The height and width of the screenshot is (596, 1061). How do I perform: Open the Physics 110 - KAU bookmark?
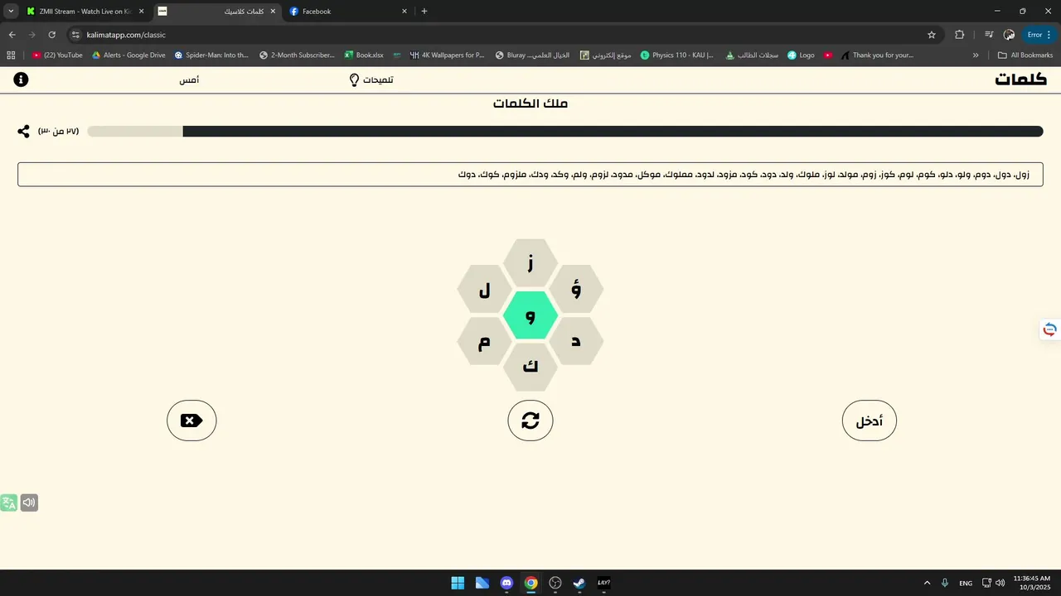[x=676, y=55]
